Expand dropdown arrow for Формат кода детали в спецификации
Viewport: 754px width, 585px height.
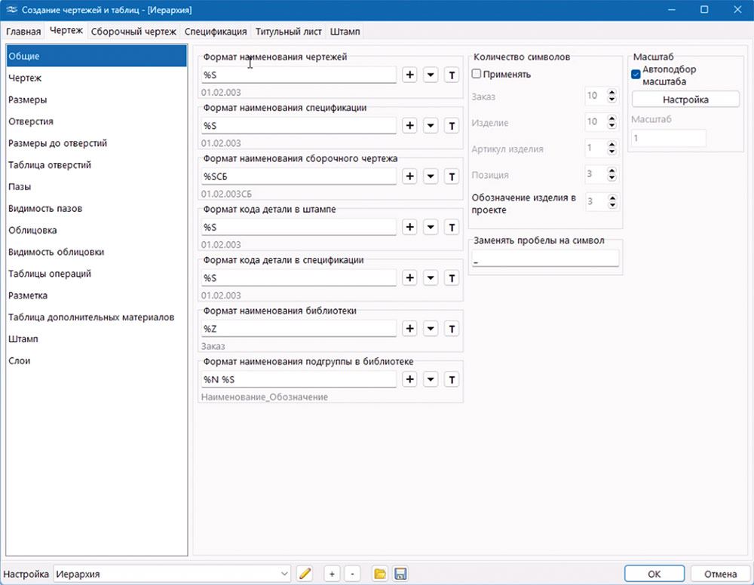[431, 278]
